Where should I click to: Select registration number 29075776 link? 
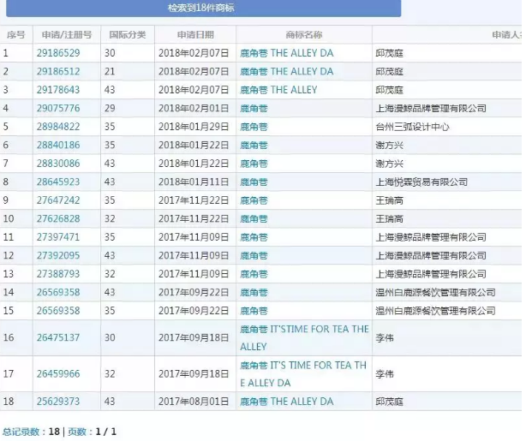coord(58,109)
